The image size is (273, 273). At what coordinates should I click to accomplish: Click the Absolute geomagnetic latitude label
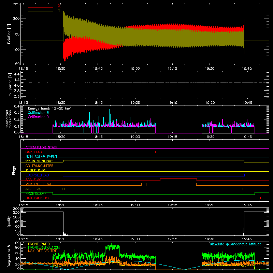pos(236,244)
